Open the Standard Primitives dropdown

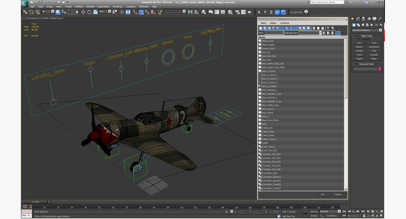coord(380,30)
